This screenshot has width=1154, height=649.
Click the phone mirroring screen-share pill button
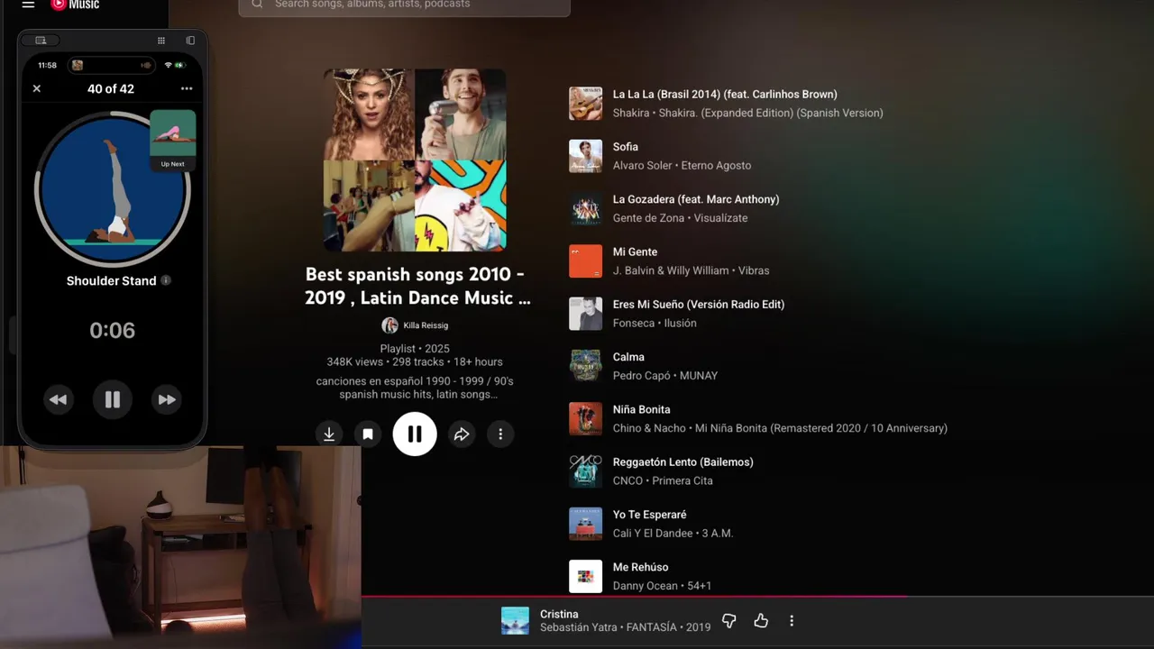[41, 41]
